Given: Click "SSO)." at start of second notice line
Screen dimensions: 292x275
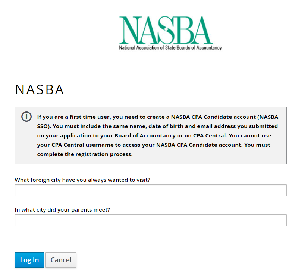Looking at the screenshot, I should tap(45, 126).
